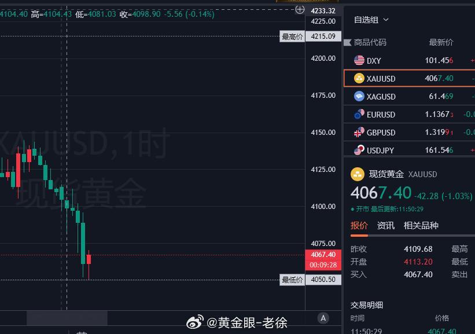
Task: Click the USDJPY flag pair icon
Action: [x=359, y=150]
